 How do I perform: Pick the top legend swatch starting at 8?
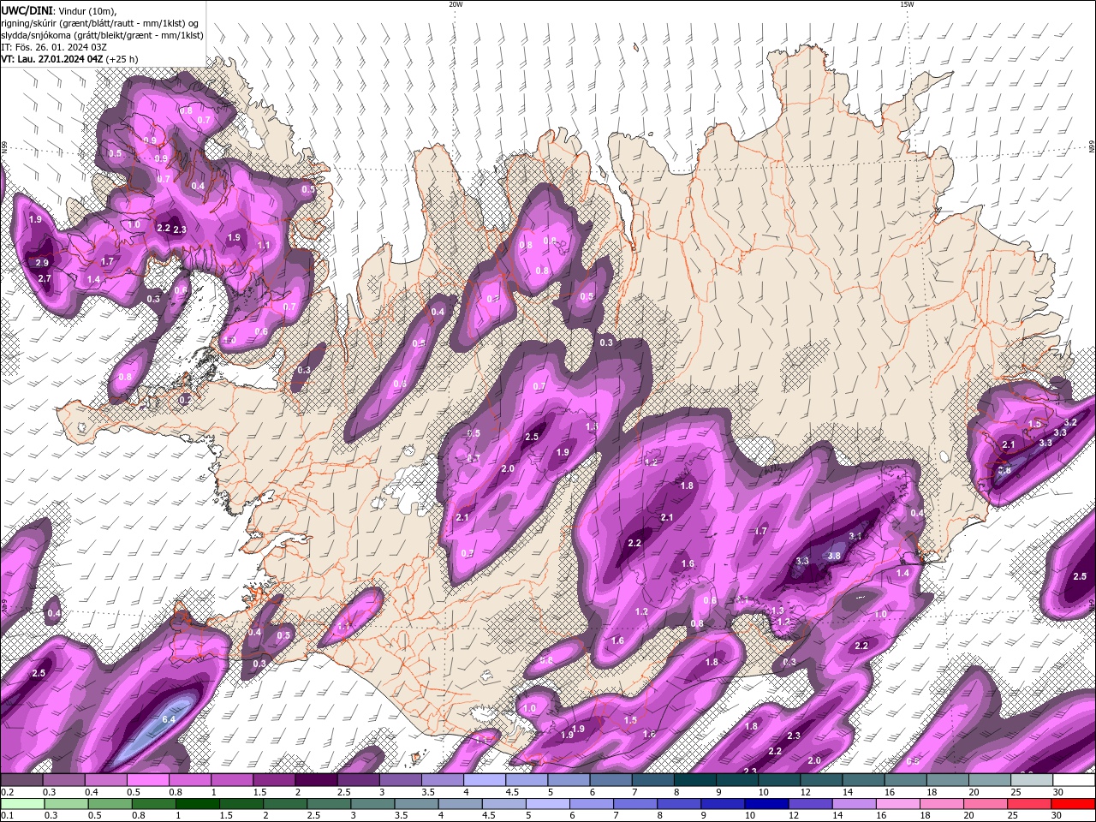click(x=694, y=780)
